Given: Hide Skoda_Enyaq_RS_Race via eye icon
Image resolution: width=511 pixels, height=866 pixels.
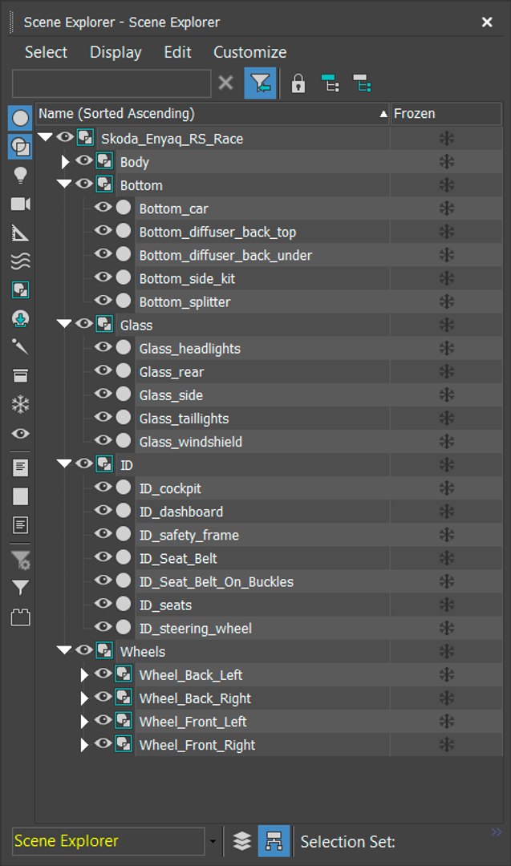Looking at the screenshot, I should (65, 137).
